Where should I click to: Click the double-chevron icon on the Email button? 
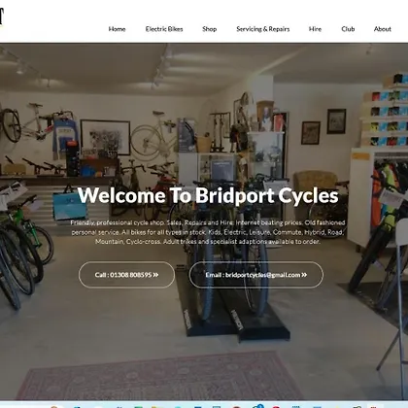tap(304, 275)
